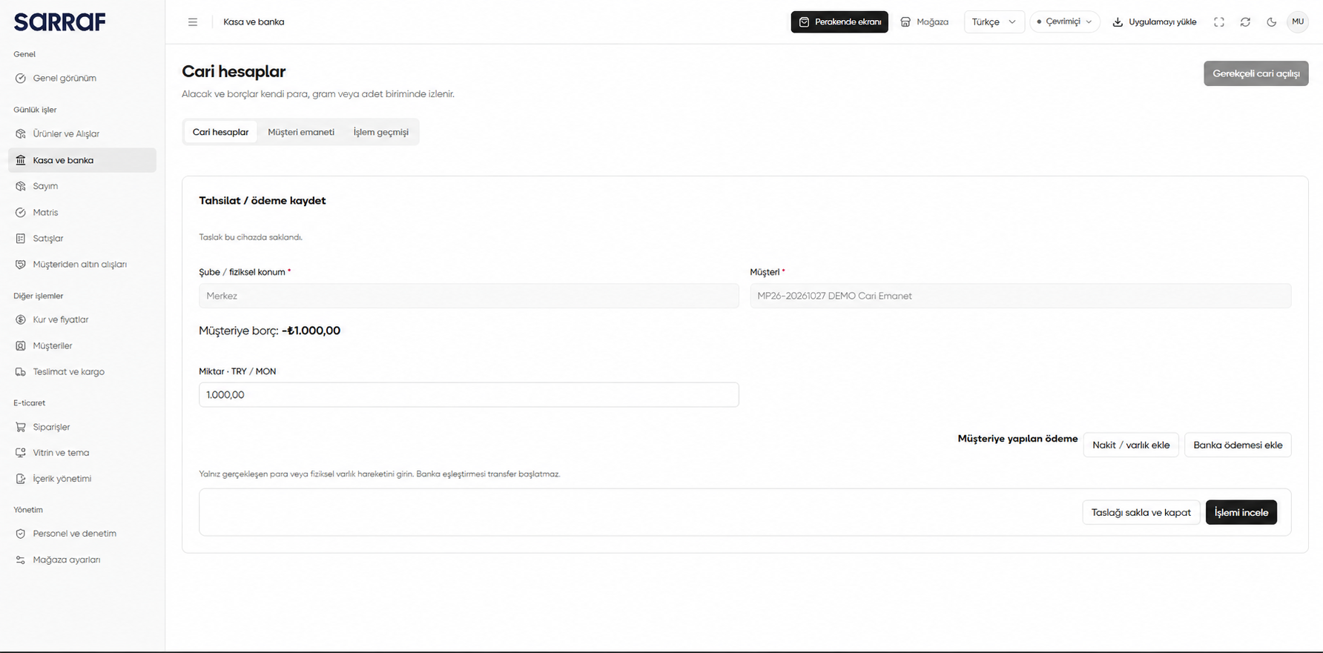
Task: Switch to the Müşteri emaneti tab
Action: [x=301, y=132]
